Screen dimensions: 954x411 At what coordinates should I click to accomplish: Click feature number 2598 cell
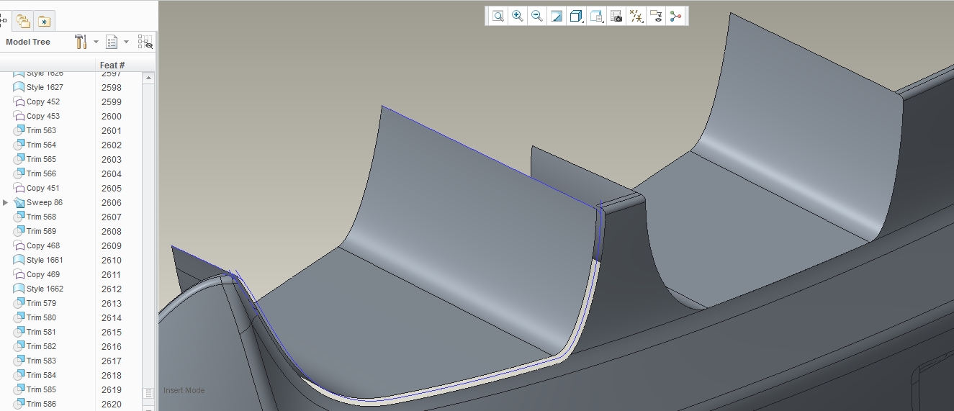pos(112,87)
